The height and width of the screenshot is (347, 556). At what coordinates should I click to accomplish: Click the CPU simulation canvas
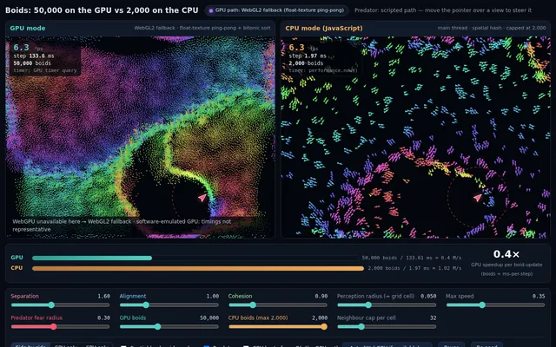(415, 137)
